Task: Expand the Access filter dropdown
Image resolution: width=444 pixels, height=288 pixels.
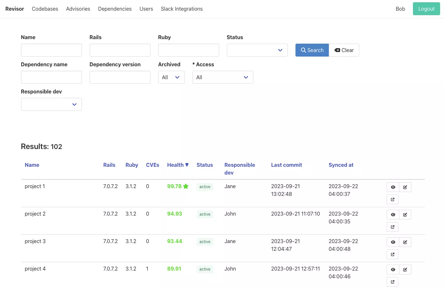Action: [223, 77]
